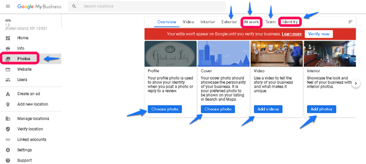Screen dimensions: 366x164
Task: Click Add photos under Interior
Action: (321, 109)
